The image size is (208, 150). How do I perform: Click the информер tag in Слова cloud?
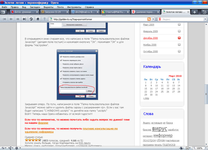tap(163, 135)
